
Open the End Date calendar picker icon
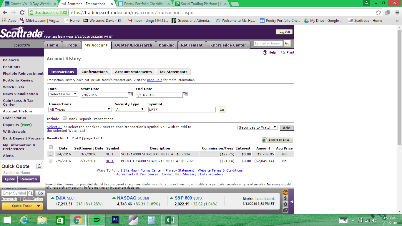coord(185,94)
